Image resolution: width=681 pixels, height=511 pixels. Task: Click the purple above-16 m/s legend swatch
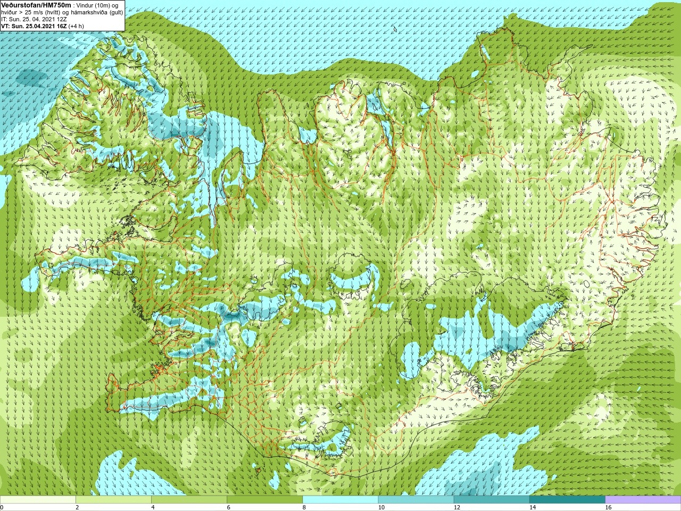click(x=643, y=500)
